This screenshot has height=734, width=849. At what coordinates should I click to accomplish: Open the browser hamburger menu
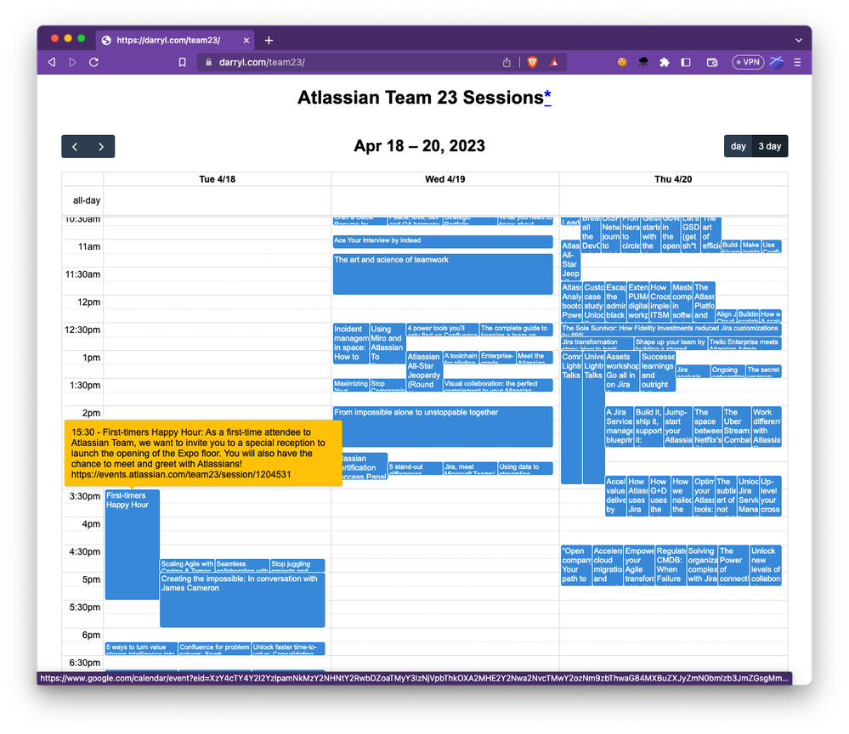coord(797,62)
